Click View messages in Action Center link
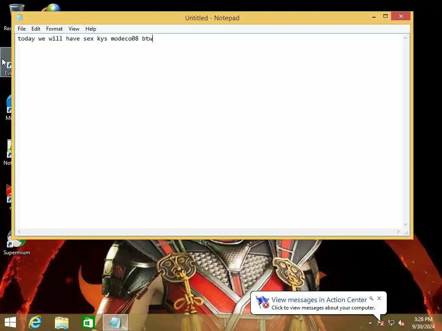442x331 pixels. 319,300
